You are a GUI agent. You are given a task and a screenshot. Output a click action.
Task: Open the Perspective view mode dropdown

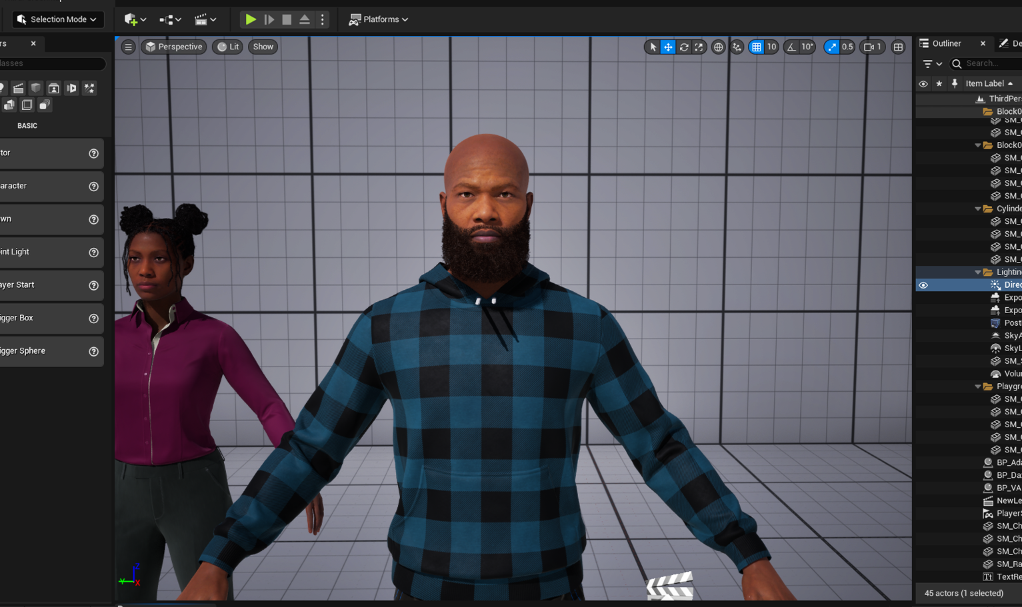[174, 47]
